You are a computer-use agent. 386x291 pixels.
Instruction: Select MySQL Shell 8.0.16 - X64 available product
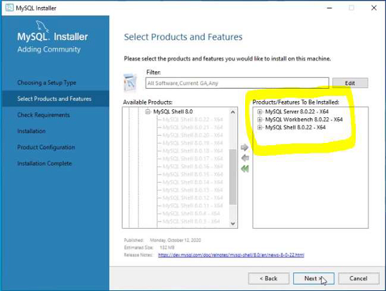[x=193, y=167]
